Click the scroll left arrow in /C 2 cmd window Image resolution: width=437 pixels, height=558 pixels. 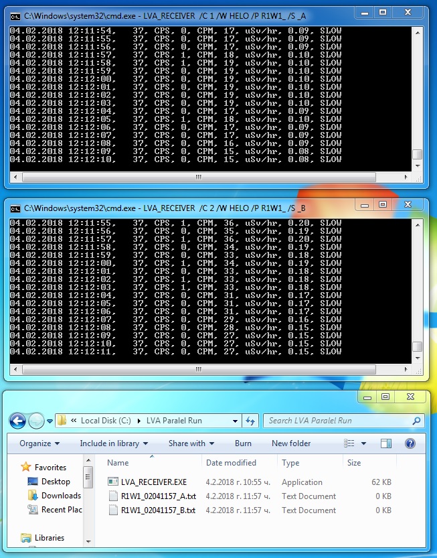click(x=15, y=369)
